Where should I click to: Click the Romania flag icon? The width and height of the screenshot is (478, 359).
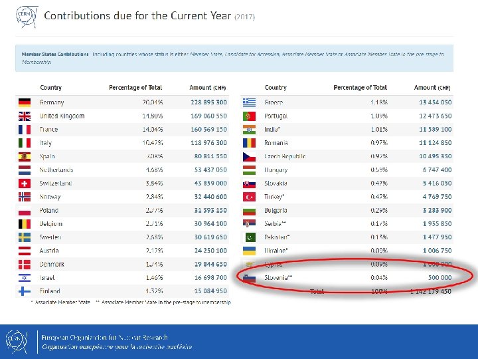249,143
